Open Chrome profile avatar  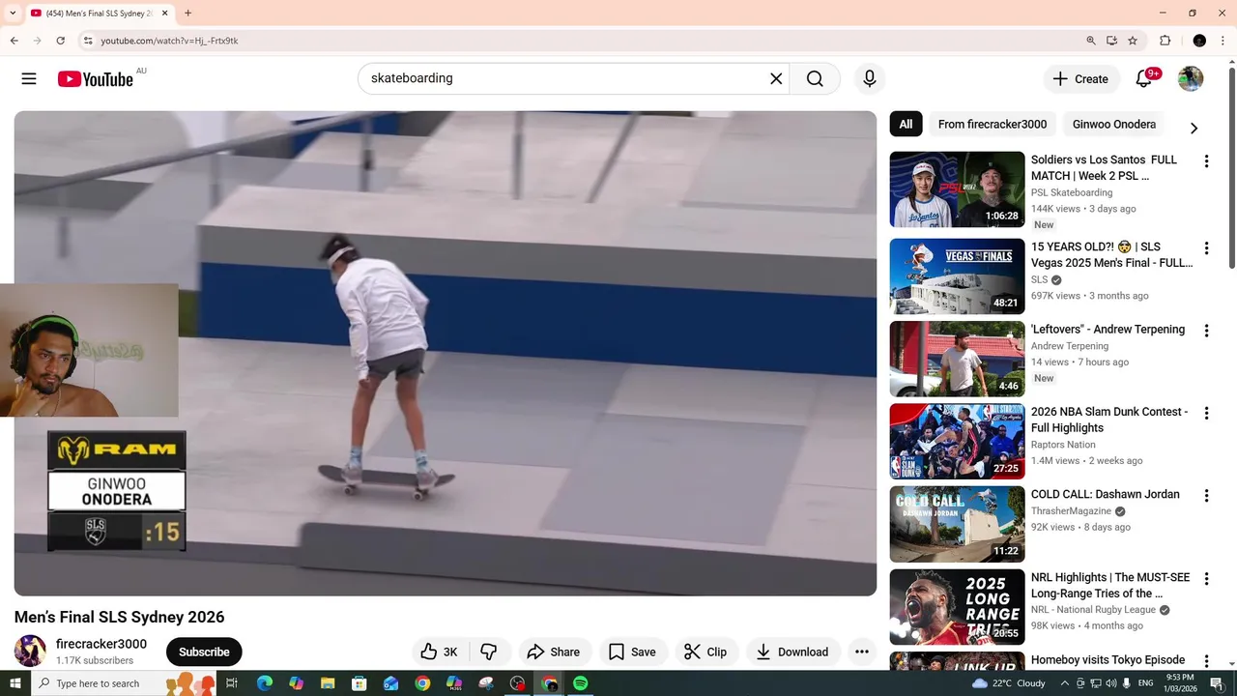point(1199,41)
